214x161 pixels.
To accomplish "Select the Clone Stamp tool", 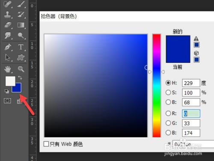I will [x=8, y=15].
